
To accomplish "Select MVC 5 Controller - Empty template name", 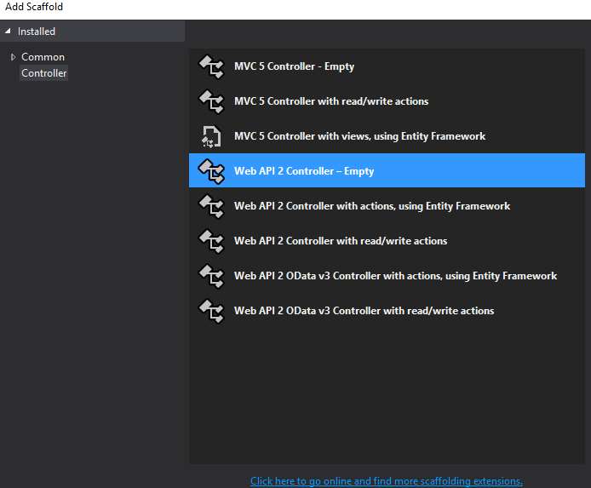I will (x=294, y=66).
